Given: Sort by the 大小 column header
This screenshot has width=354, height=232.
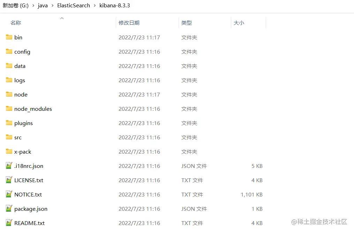Looking at the screenshot, I should [239, 23].
